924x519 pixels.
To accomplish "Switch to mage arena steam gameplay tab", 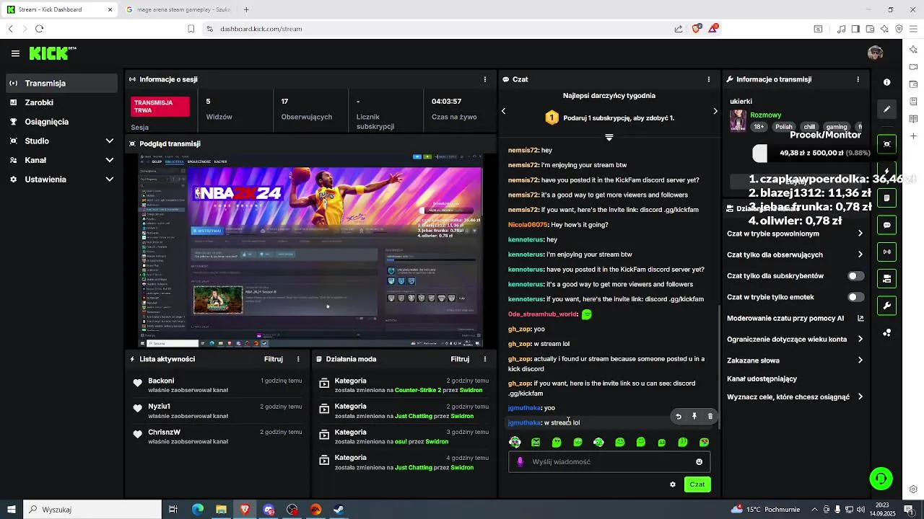I will click(178, 9).
